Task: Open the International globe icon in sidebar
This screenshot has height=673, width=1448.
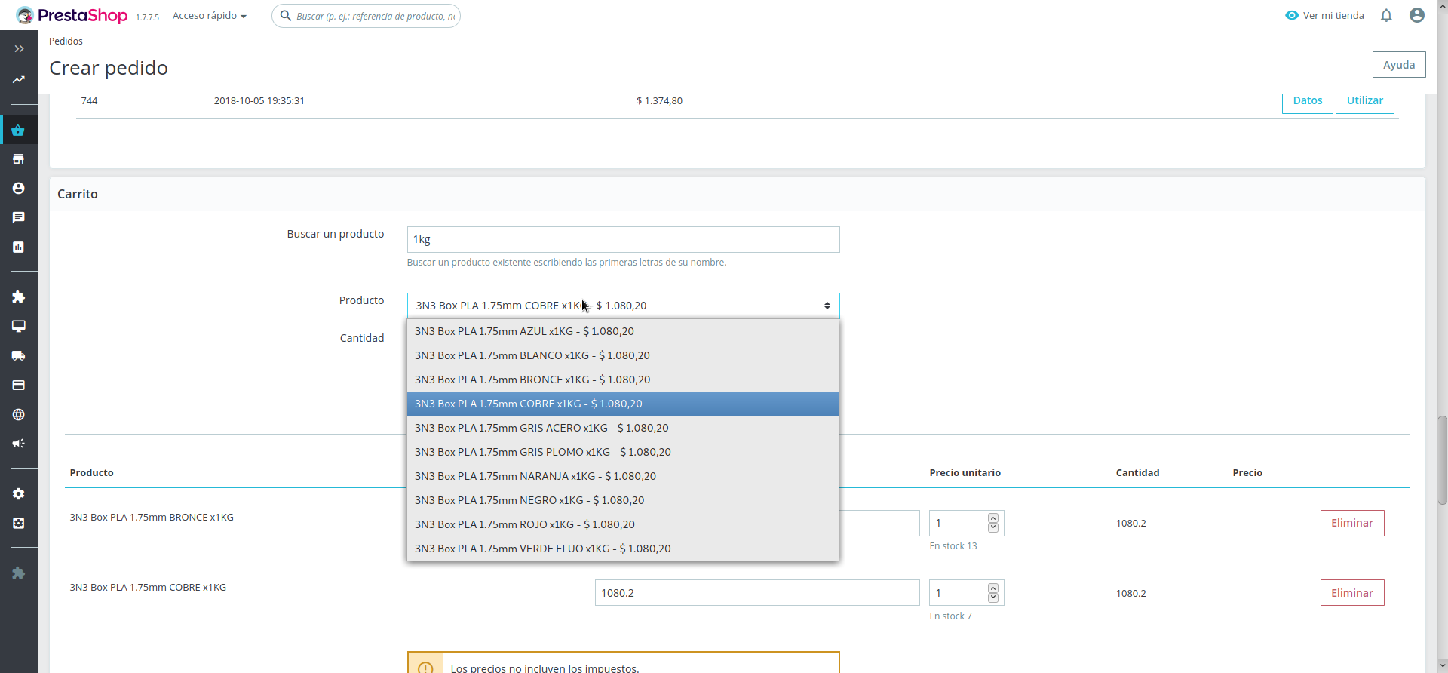Action: (x=19, y=414)
